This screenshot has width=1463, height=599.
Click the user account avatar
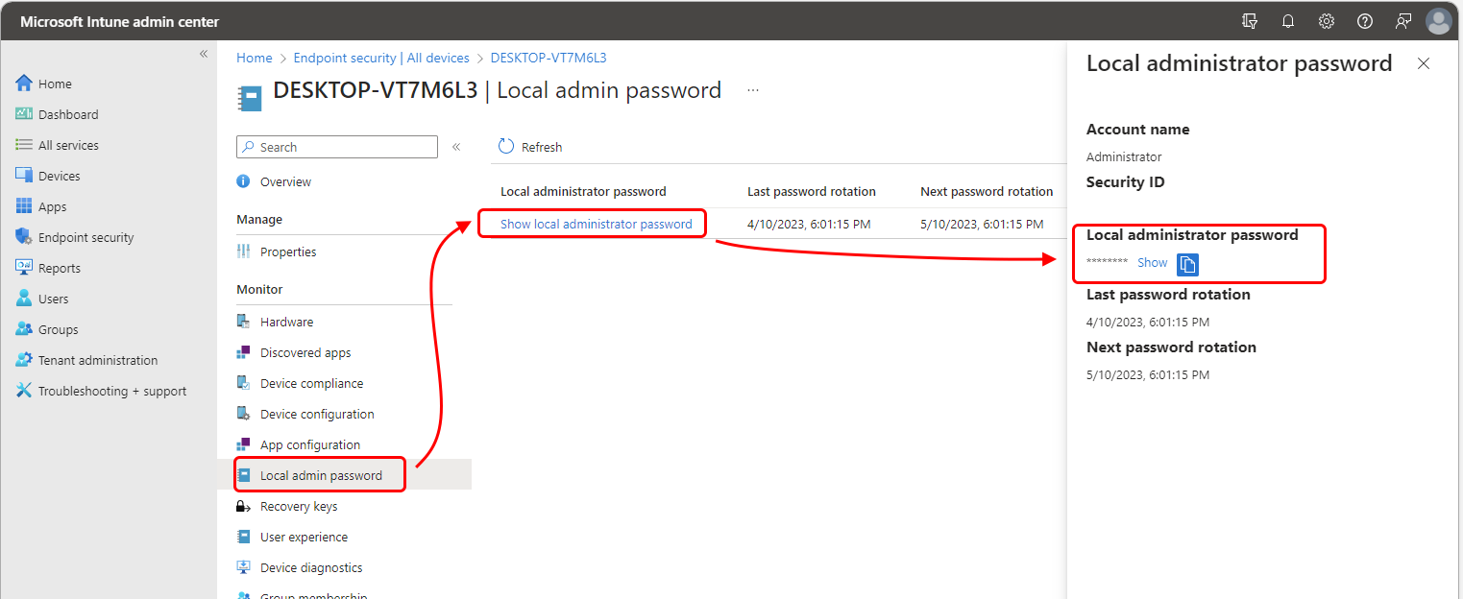pyautogui.click(x=1438, y=21)
